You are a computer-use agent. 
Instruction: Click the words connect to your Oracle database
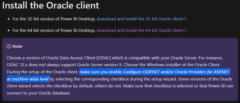click(39, 93)
